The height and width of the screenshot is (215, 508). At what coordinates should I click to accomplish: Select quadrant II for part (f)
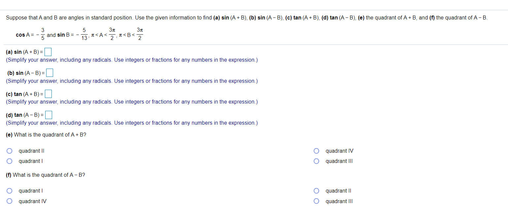tap(316, 191)
